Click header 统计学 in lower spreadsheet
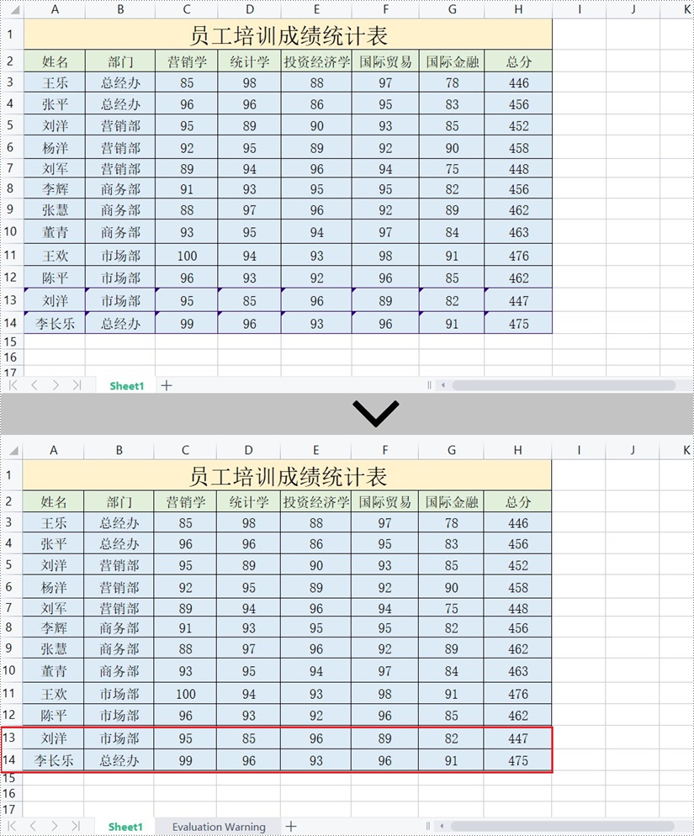The image size is (694, 836). [249, 502]
